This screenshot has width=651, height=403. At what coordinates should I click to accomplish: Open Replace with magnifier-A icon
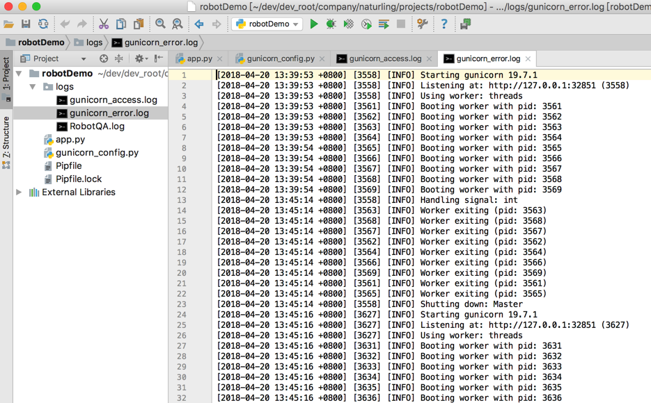(178, 24)
